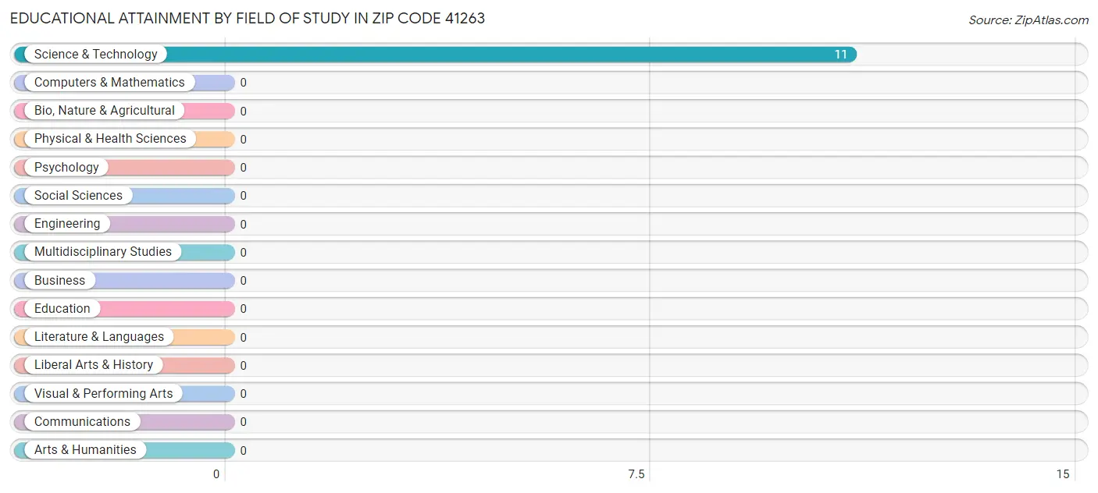The image size is (1098, 493).
Task: Click the Visual & Performing Arts label
Action: (104, 393)
